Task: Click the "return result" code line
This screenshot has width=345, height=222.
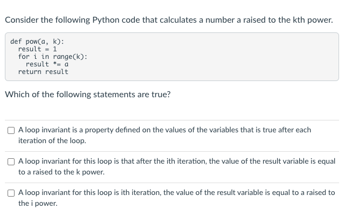Action: click(x=43, y=72)
